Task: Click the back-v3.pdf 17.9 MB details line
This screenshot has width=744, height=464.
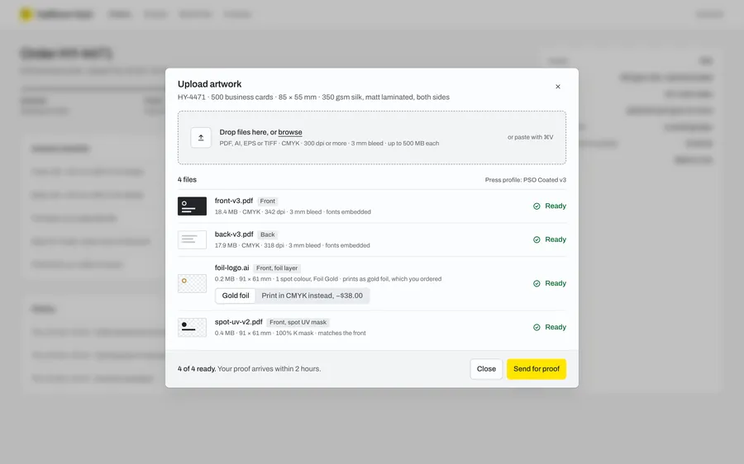Action: click(x=293, y=245)
